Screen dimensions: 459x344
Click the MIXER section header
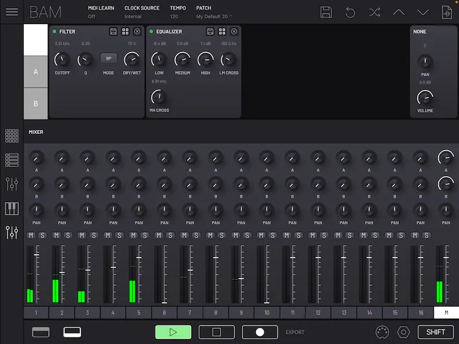click(x=36, y=132)
